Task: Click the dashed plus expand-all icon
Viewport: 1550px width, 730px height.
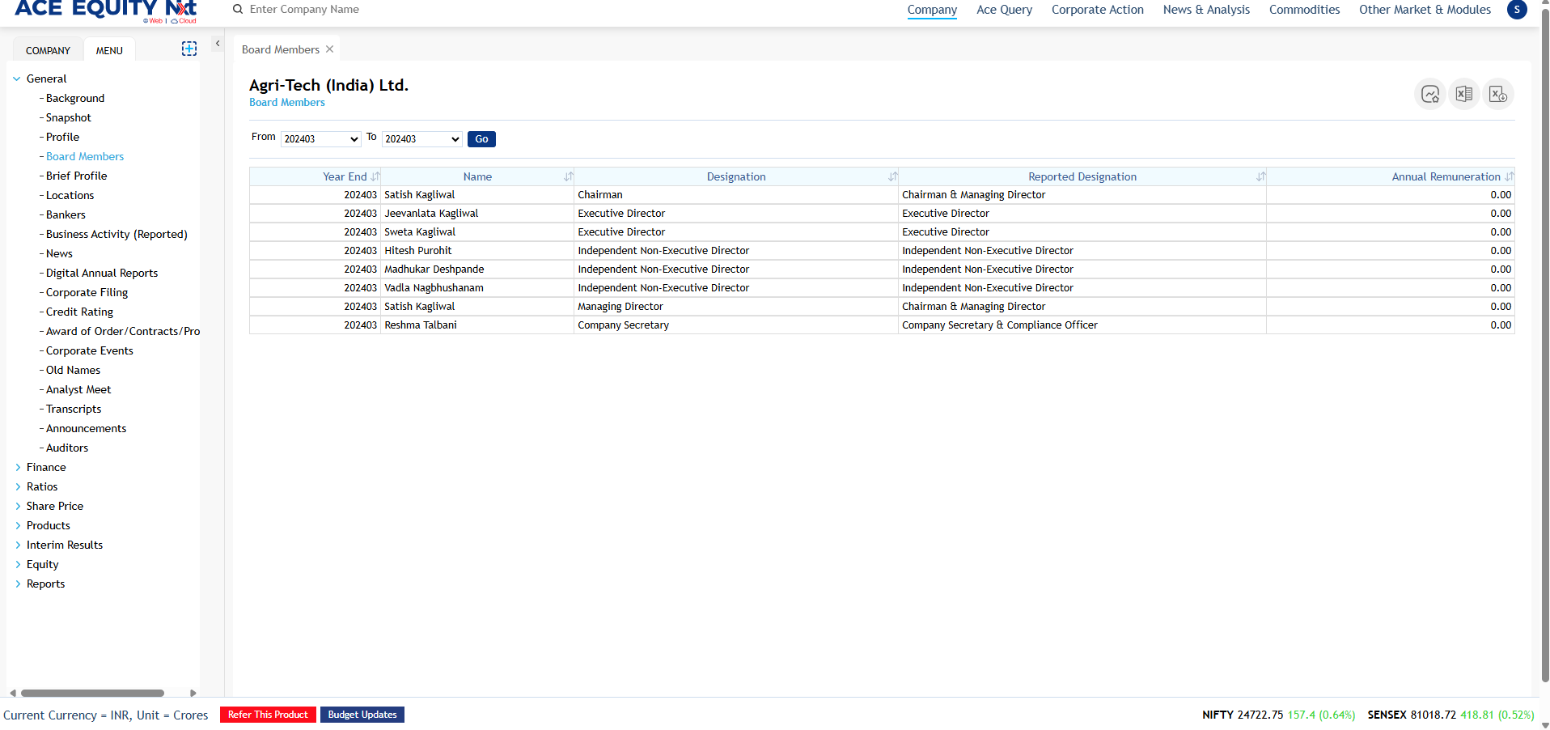Action: coord(189,49)
